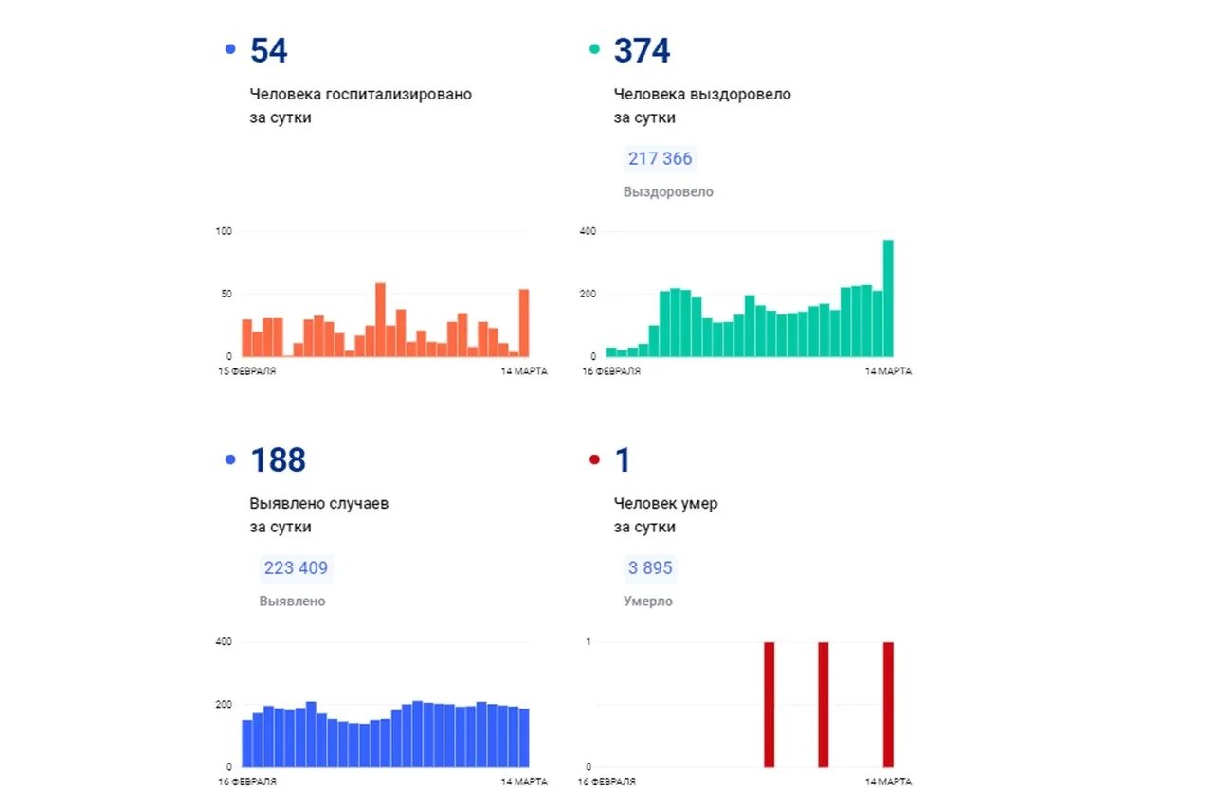Click the 'Выявлено' caption under 223 409
This screenshot has height=808, width=1213.
pyautogui.click(x=292, y=602)
